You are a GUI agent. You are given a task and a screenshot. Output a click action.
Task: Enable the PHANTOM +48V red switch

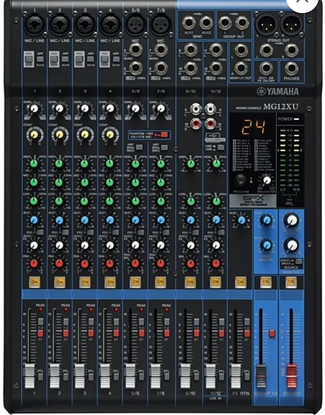click(x=164, y=135)
